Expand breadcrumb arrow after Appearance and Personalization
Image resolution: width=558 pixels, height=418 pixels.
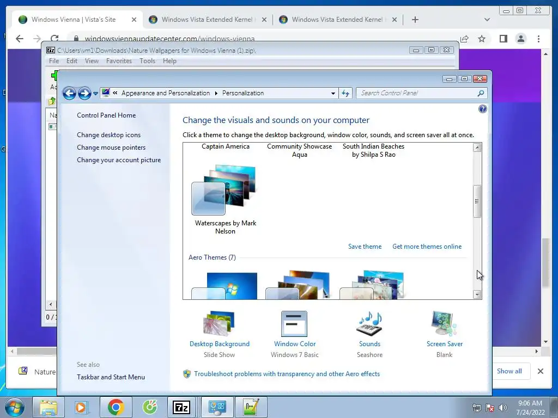pyautogui.click(x=216, y=93)
